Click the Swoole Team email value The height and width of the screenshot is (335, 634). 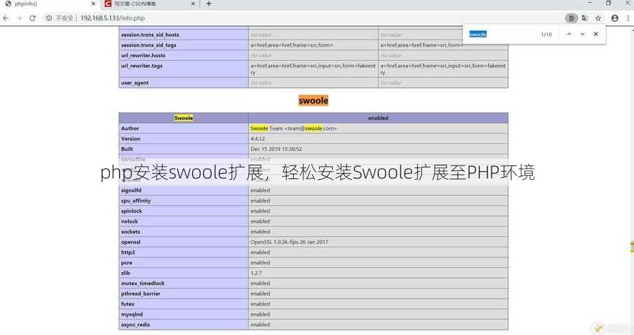[x=294, y=129]
